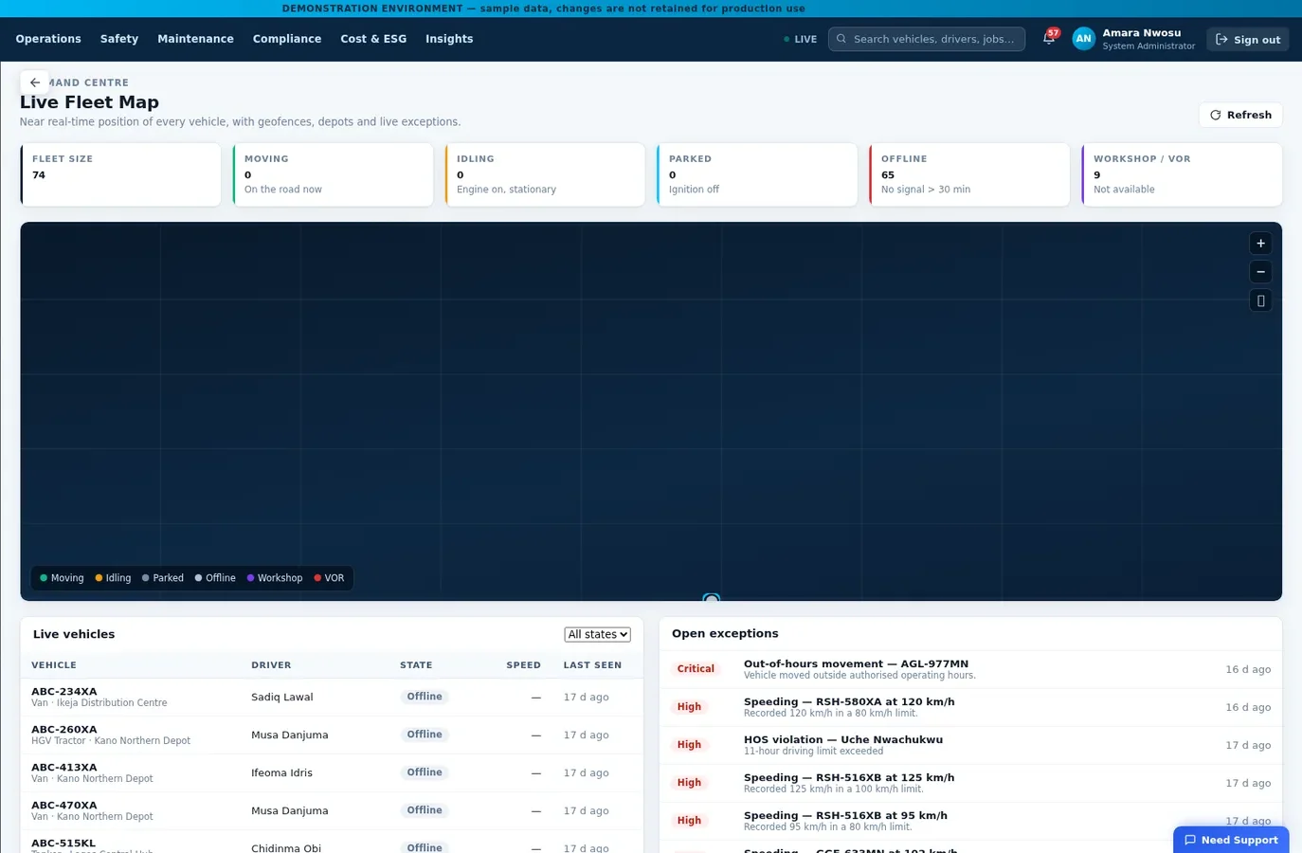Open the Compliance menu
Image resolution: width=1302 pixels, height=853 pixels.
[x=287, y=39]
